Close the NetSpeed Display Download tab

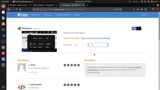[x=57, y=5]
